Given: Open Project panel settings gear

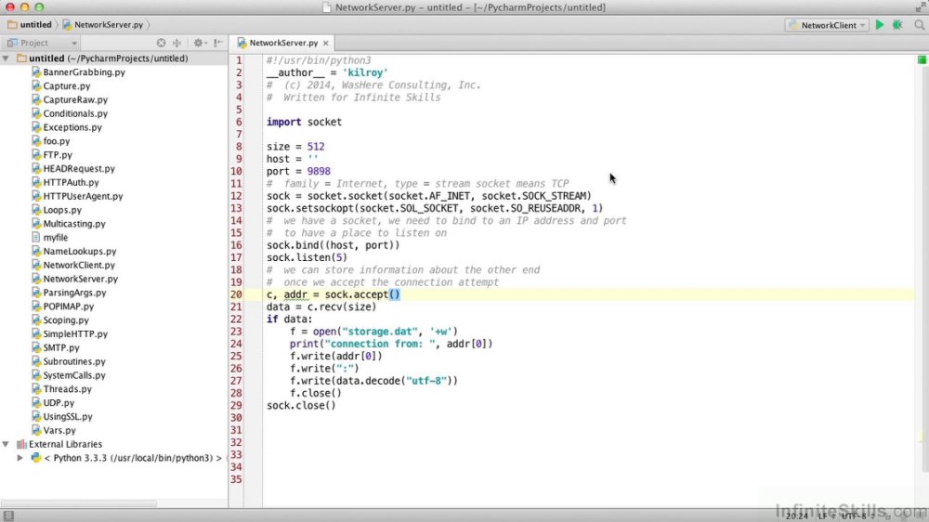Looking at the screenshot, I should click(199, 43).
